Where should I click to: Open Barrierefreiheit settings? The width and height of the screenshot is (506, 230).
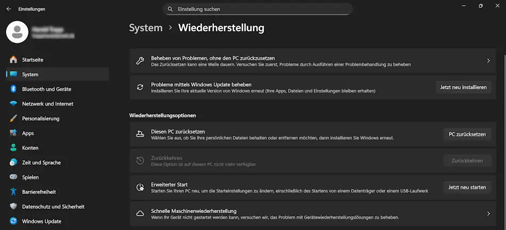[58, 192]
